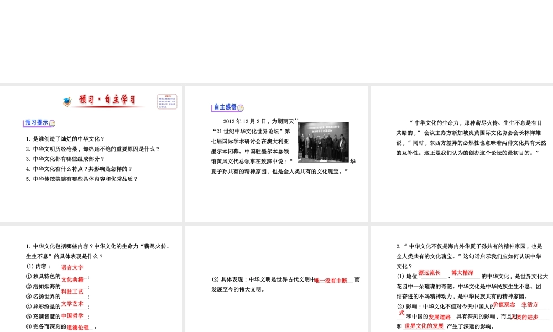Select the group photo of forum attendees

[x=324, y=142]
